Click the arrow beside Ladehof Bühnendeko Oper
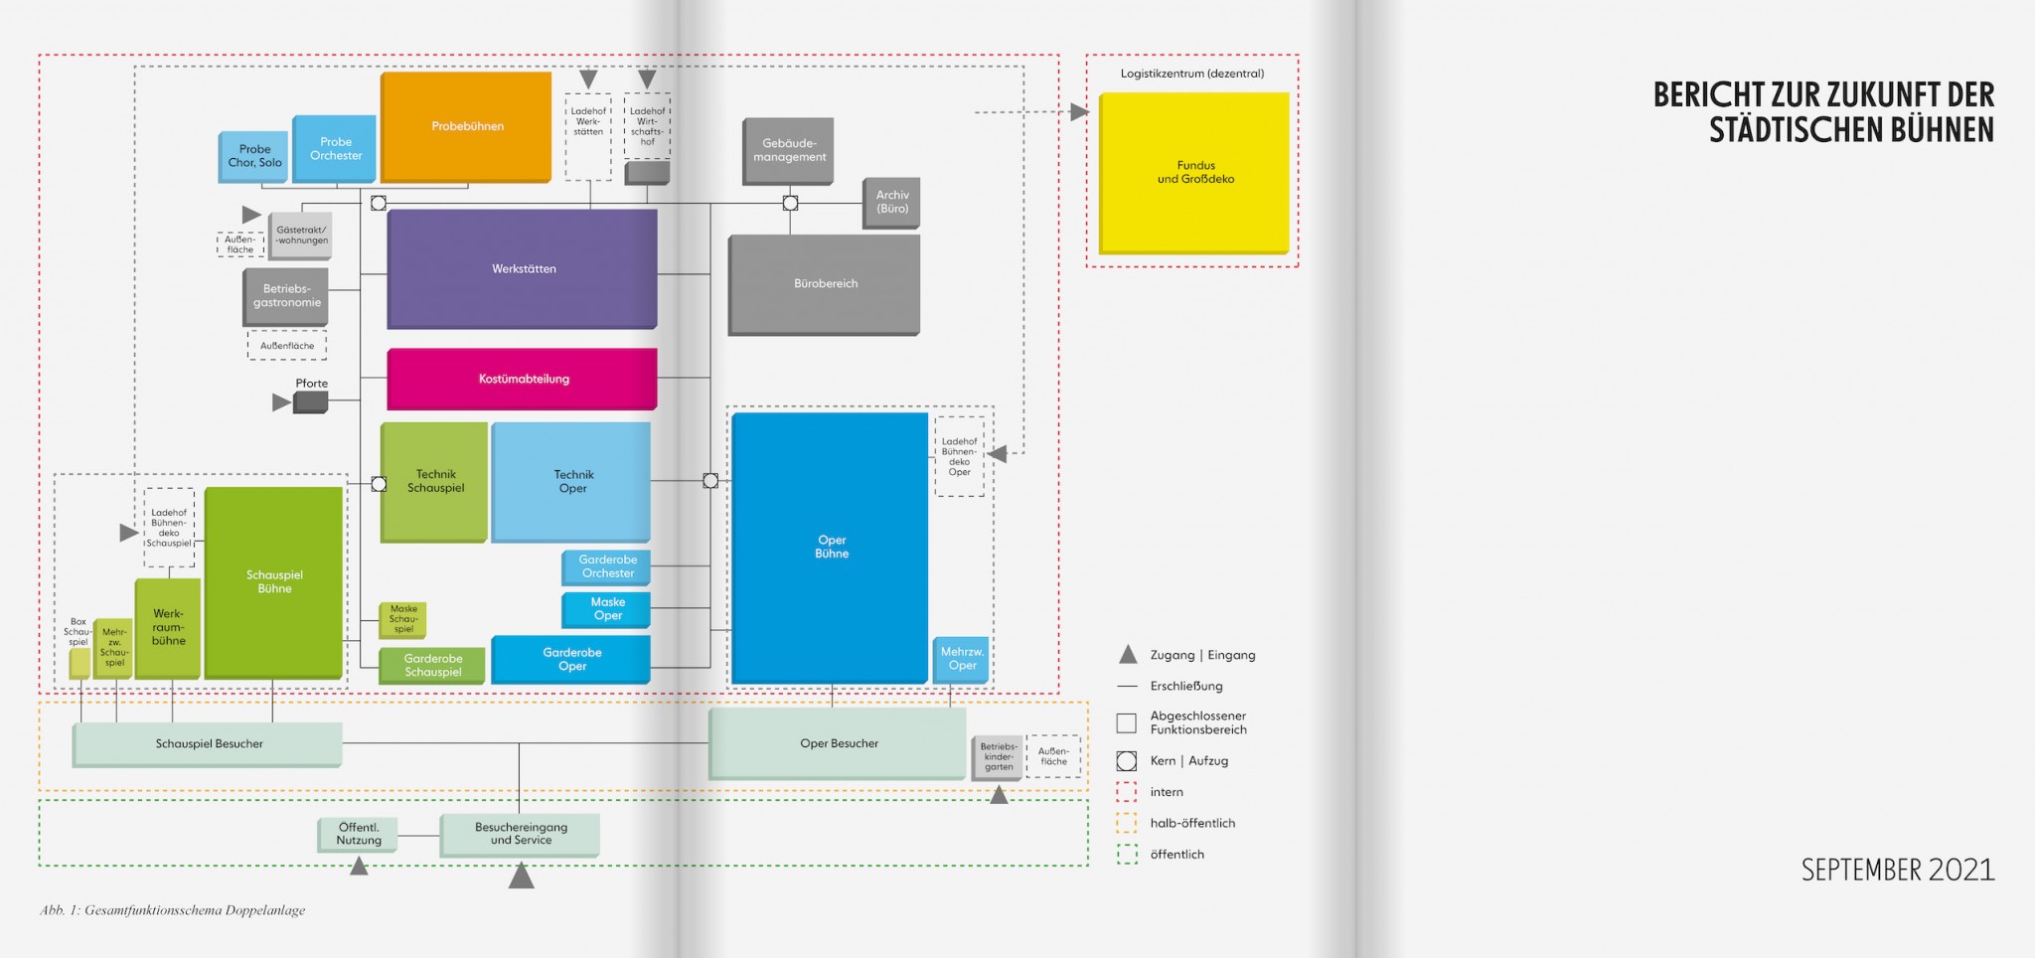 998,454
